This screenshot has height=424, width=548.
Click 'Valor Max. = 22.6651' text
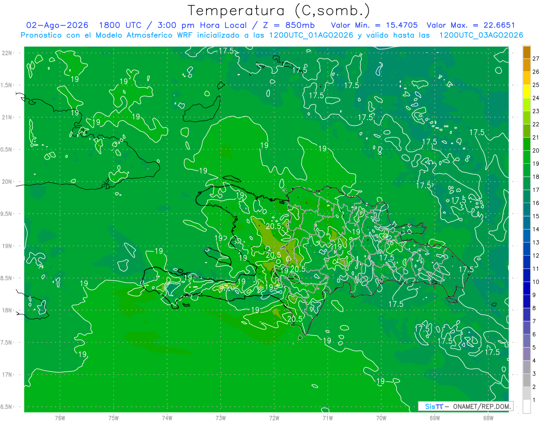coord(471,25)
